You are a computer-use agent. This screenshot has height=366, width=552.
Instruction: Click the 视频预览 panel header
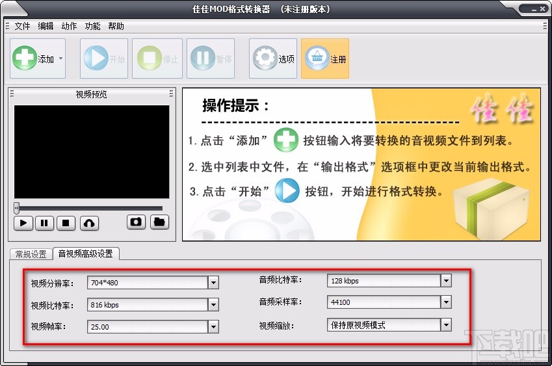pyautogui.click(x=91, y=94)
